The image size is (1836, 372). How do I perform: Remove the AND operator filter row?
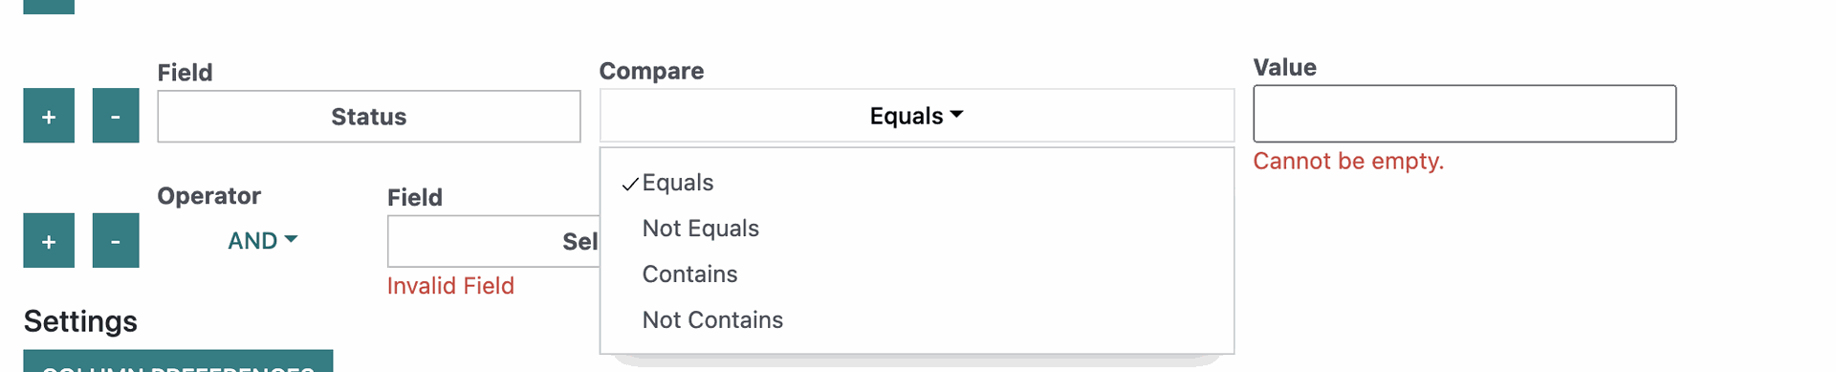(x=116, y=240)
